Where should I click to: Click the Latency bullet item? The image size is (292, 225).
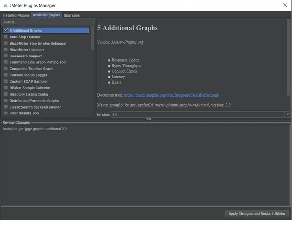tap(118, 77)
